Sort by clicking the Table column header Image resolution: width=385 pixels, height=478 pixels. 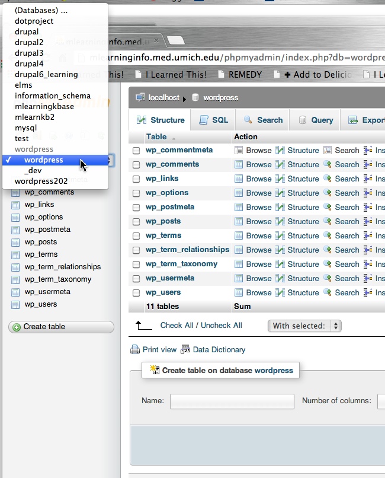(x=156, y=136)
